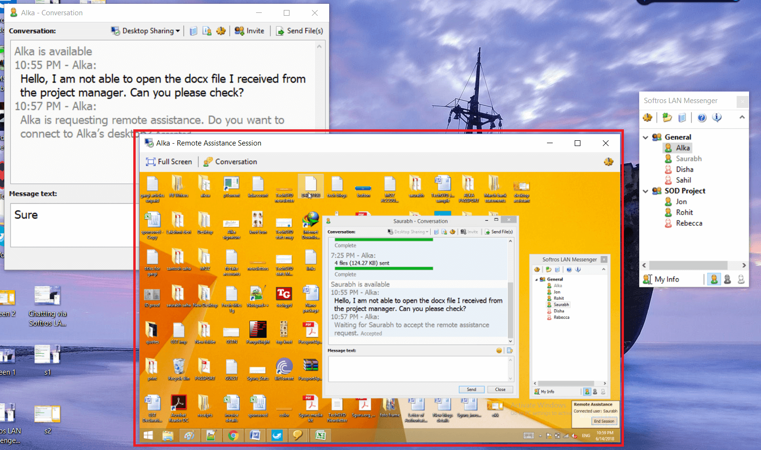Select FB Writers folder on remote desktop
The width and height of the screenshot is (761, 450).
178,187
